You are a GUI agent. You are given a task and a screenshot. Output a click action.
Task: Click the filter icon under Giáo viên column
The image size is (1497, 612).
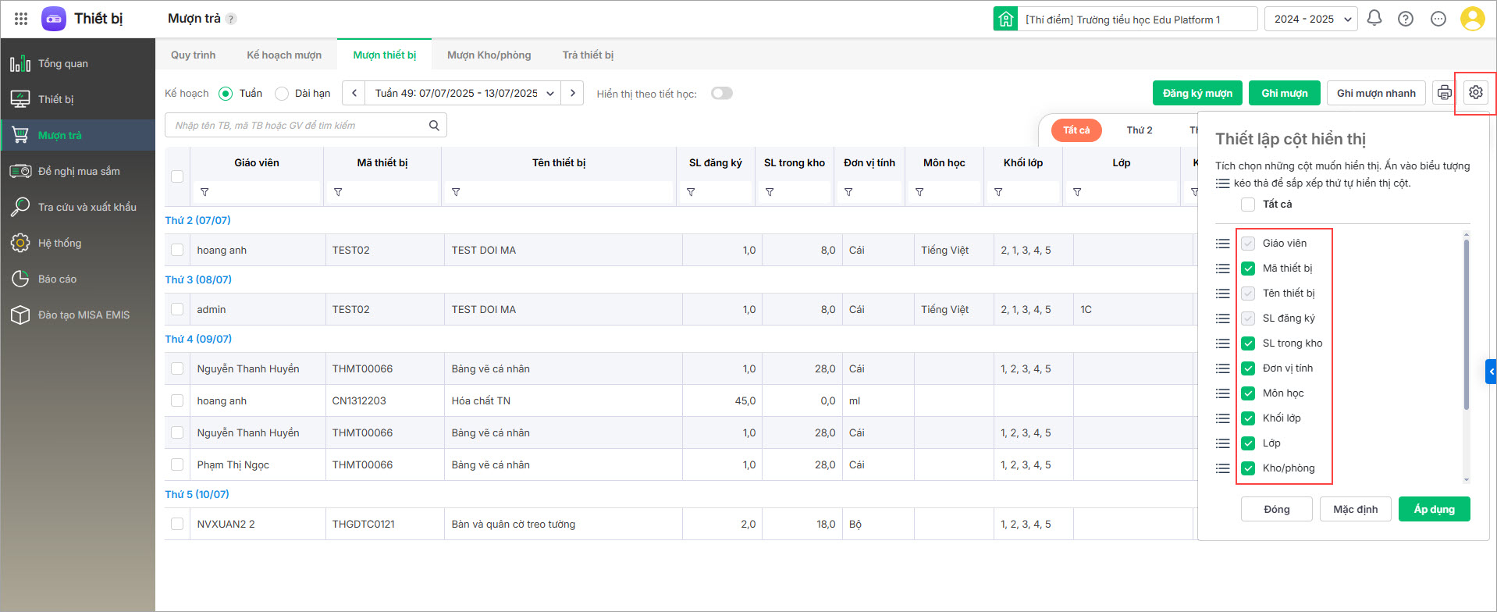point(204,192)
